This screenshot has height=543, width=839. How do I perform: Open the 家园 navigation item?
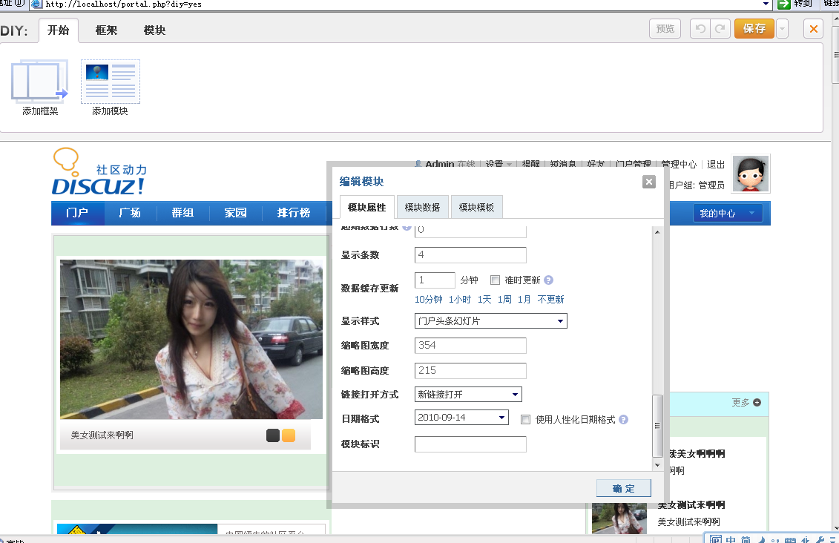click(235, 213)
